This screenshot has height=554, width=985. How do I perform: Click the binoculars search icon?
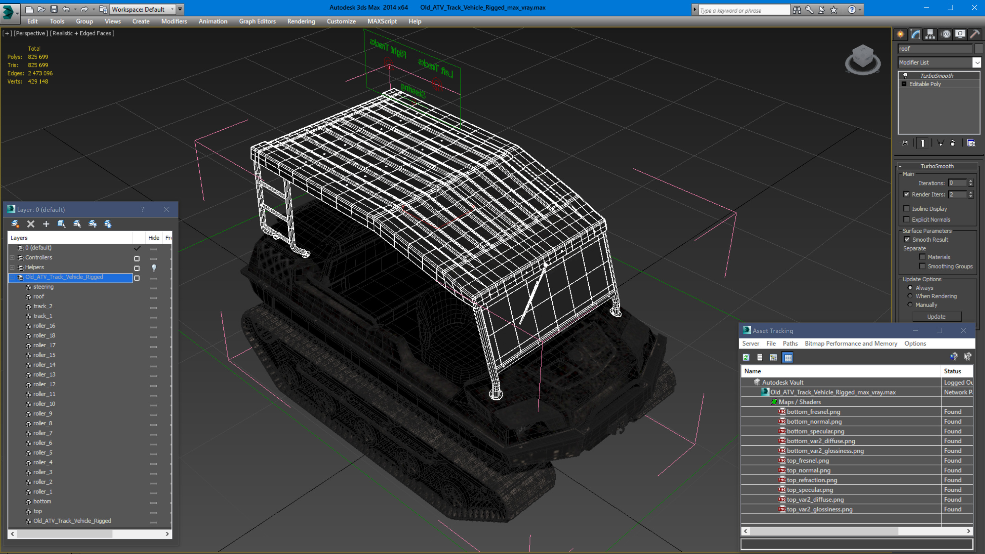(797, 10)
